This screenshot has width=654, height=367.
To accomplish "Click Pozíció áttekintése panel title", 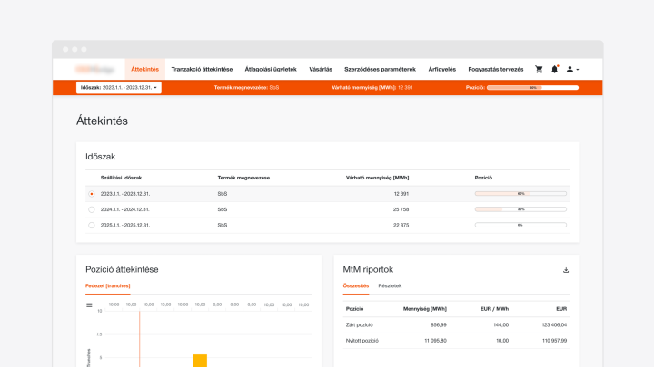I will click(122, 270).
